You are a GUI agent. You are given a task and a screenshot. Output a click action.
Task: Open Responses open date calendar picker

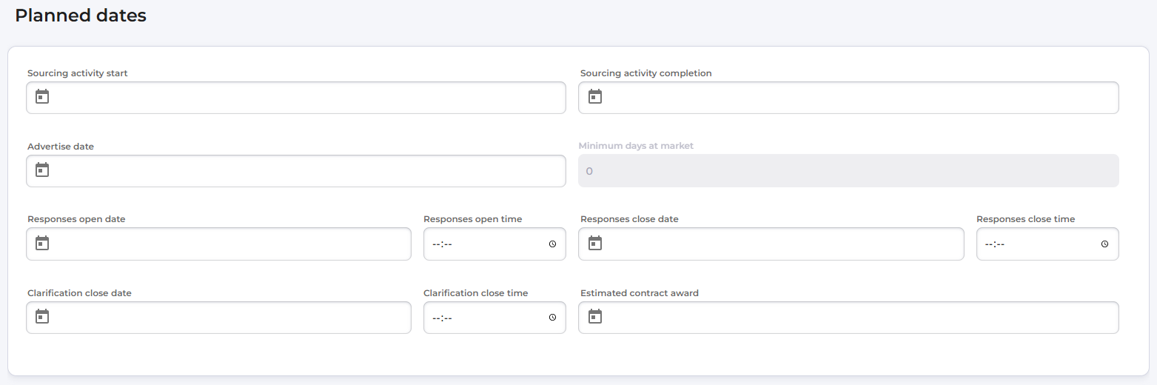tap(42, 244)
